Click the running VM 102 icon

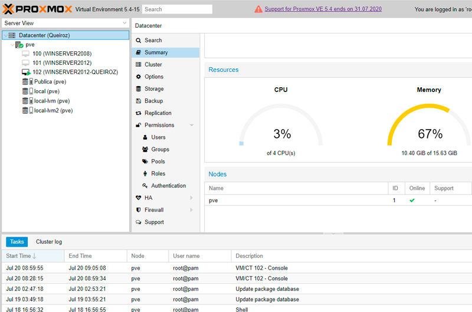tap(26, 72)
